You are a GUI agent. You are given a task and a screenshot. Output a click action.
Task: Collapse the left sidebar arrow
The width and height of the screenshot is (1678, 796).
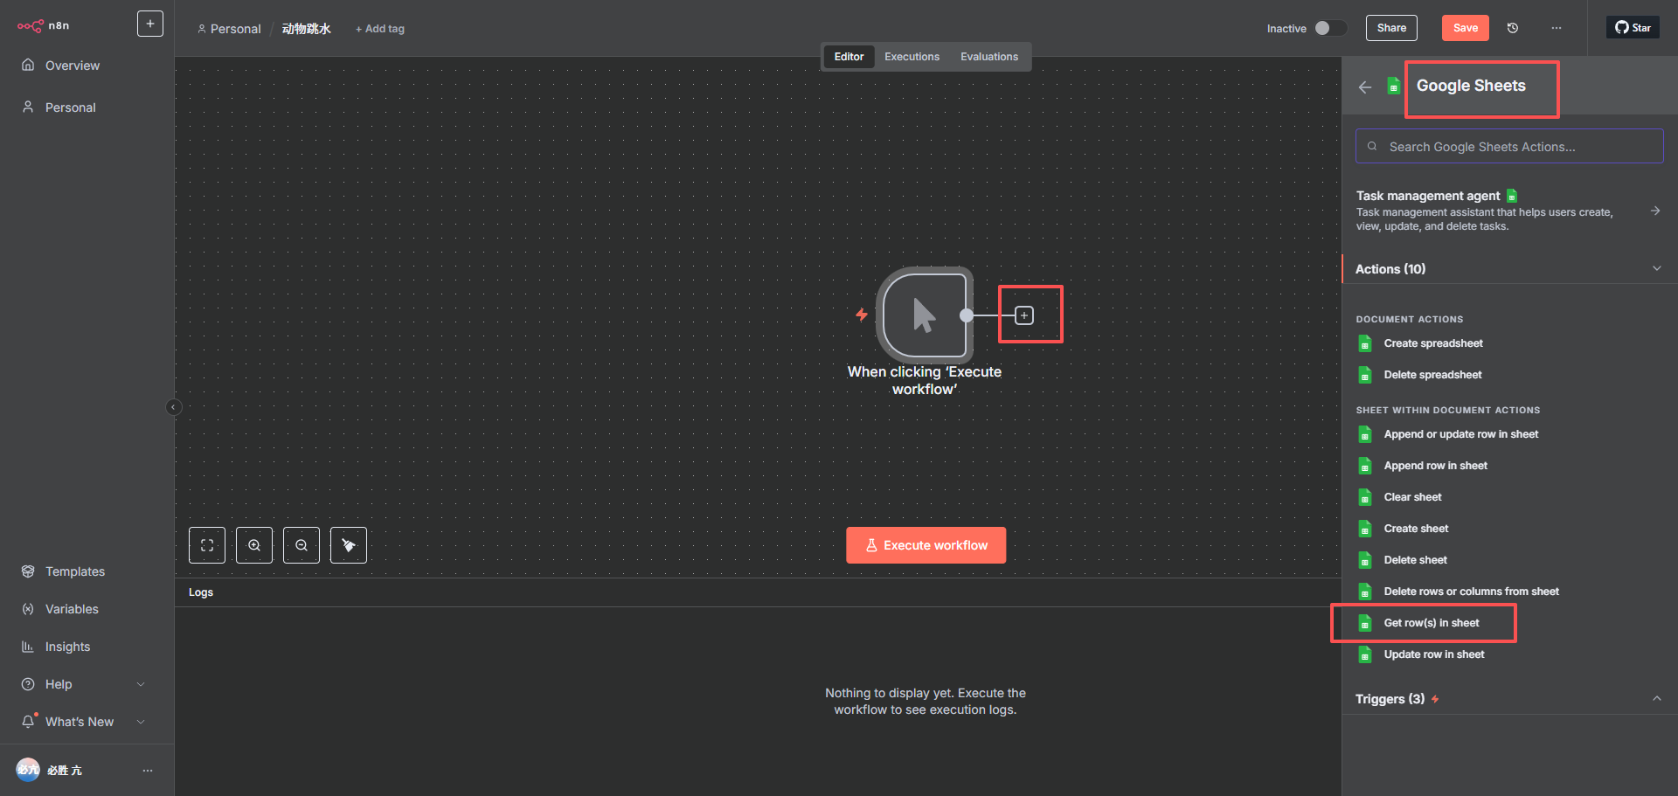pos(174,407)
